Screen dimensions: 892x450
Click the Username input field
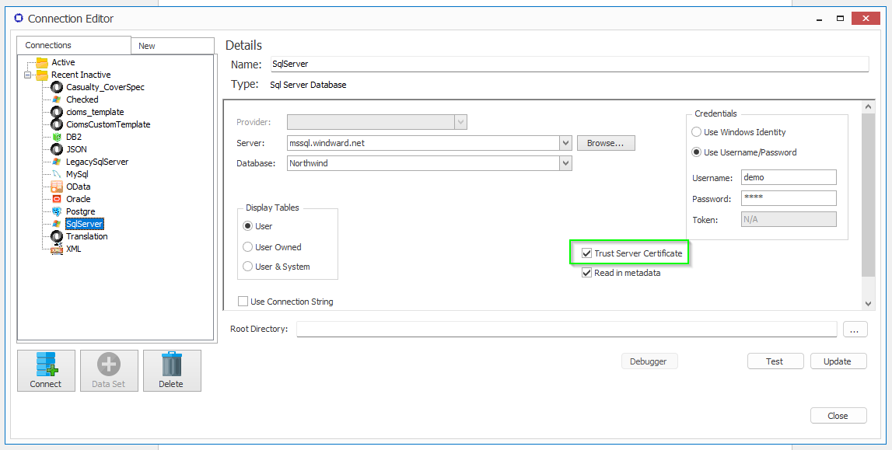(788, 177)
